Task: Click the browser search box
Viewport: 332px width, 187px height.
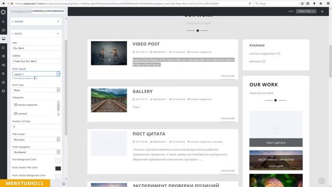Action: point(276,4)
